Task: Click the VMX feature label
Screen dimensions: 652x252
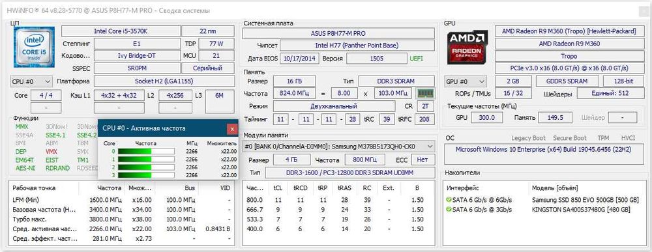Action: (x=52, y=152)
